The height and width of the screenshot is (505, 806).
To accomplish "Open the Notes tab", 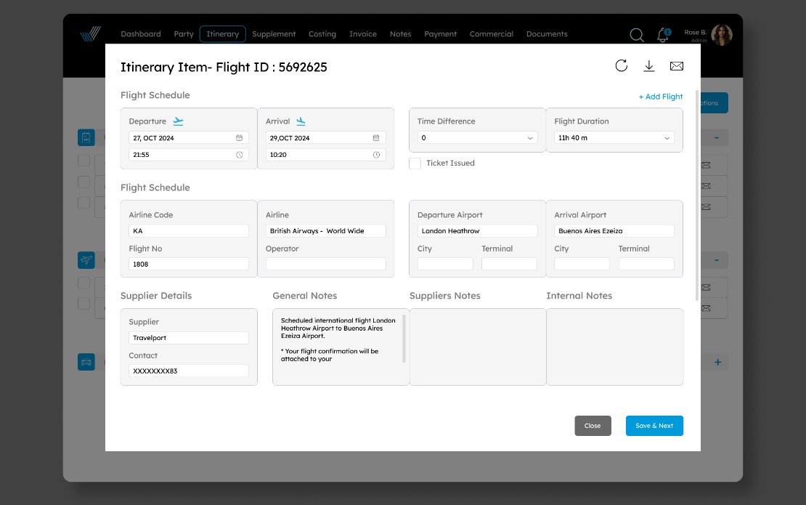I will tap(400, 34).
